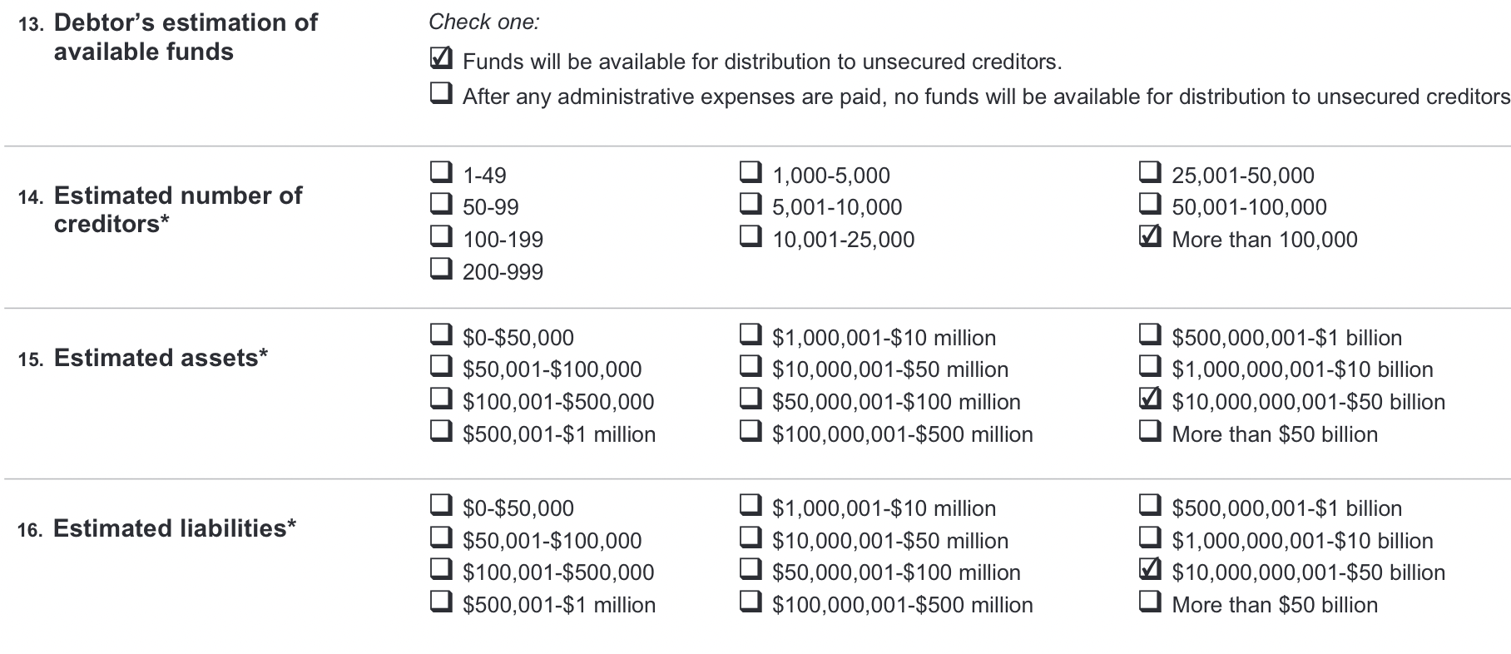1511x654 pixels.
Task: Check $500,000,001-$1 billion liabilities option
Action: pyautogui.click(x=1150, y=505)
